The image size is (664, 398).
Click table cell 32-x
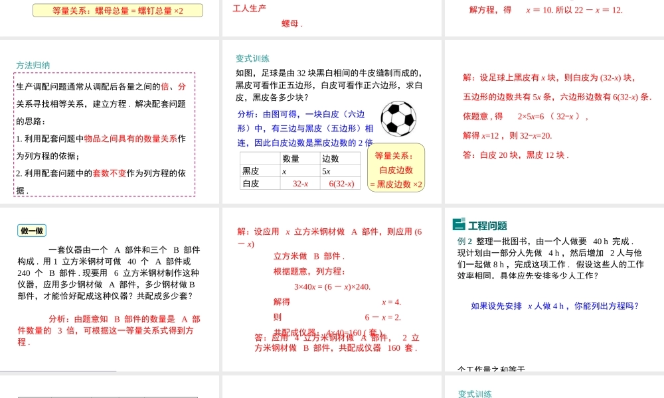click(300, 184)
